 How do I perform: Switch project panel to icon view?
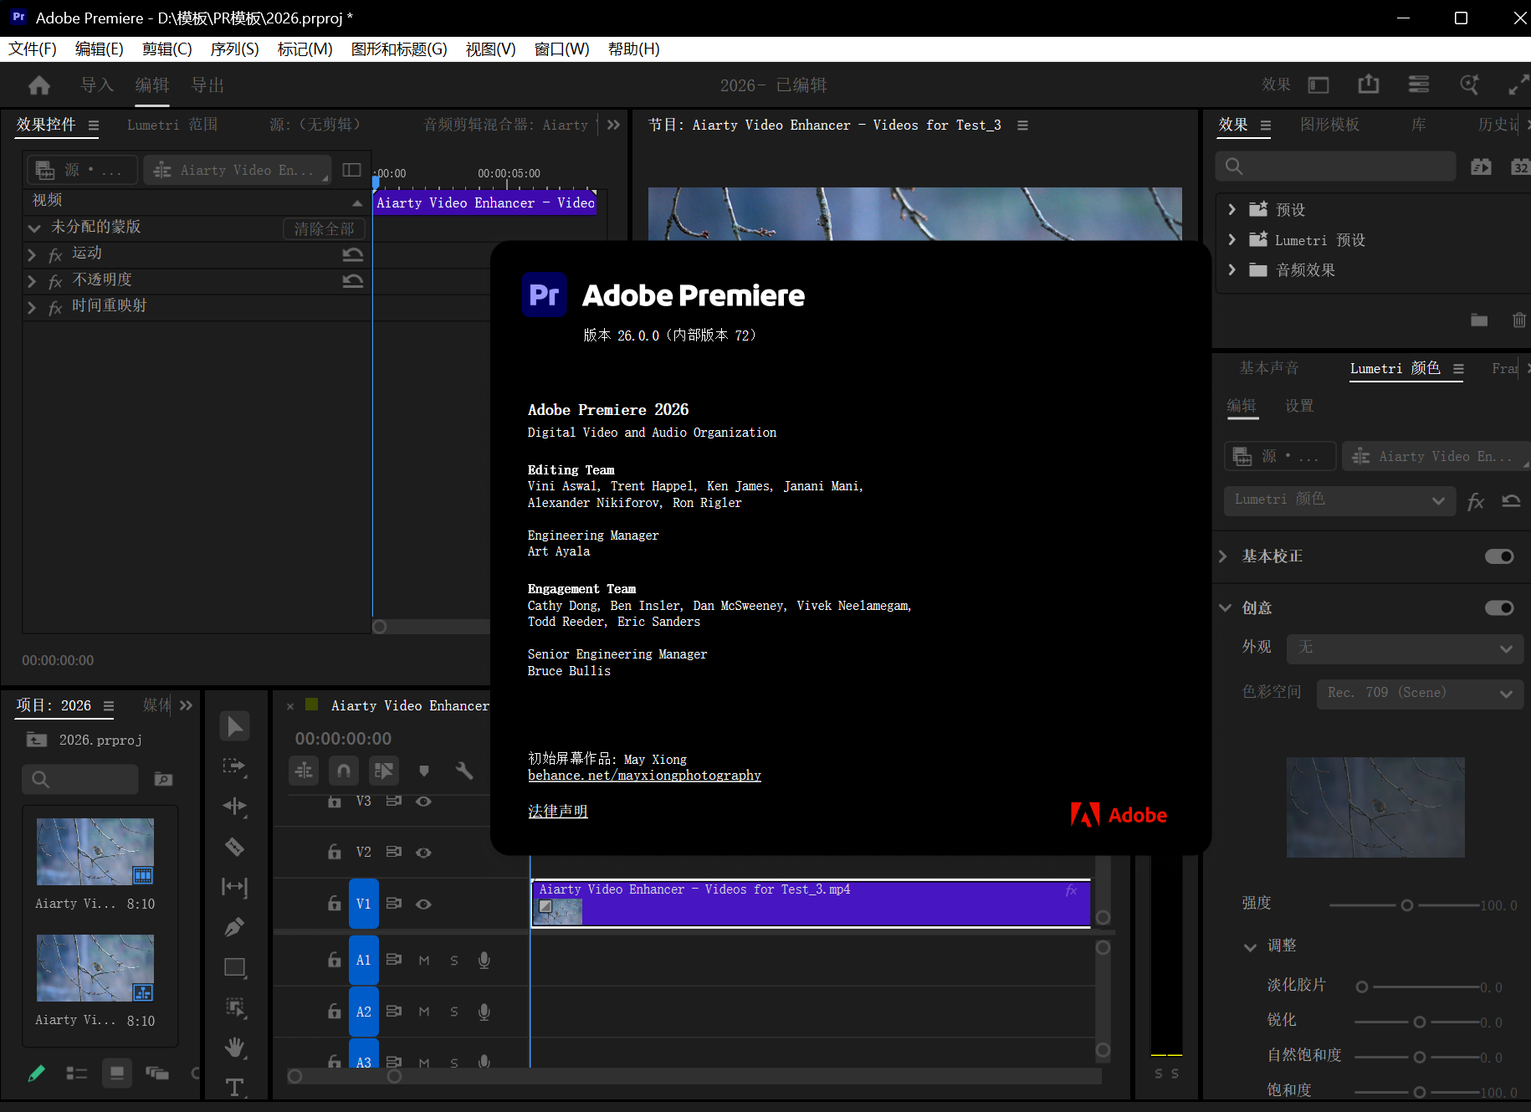(x=117, y=1073)
